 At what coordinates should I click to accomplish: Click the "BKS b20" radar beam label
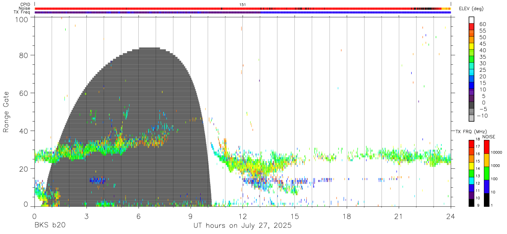click(x=50, y=226)
